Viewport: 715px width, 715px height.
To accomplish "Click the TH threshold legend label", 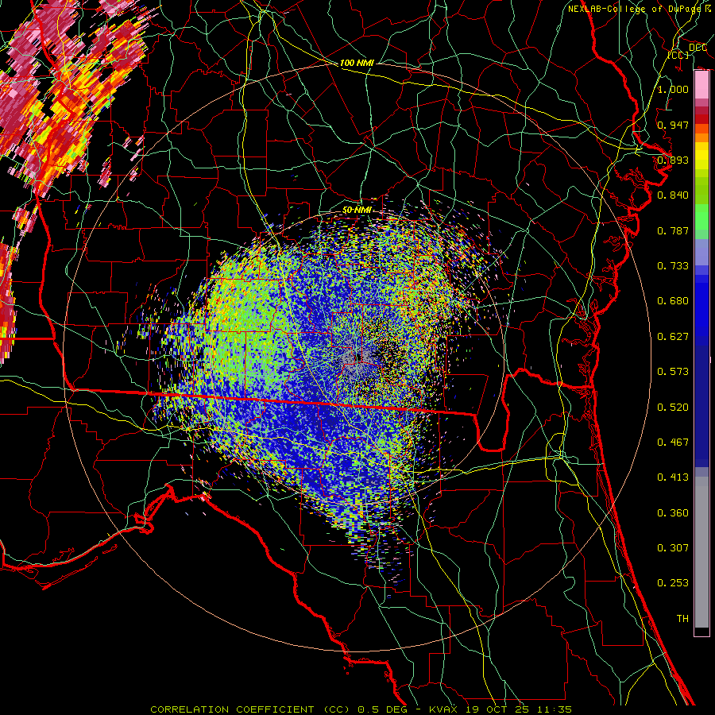I will (x=682, y=619).
